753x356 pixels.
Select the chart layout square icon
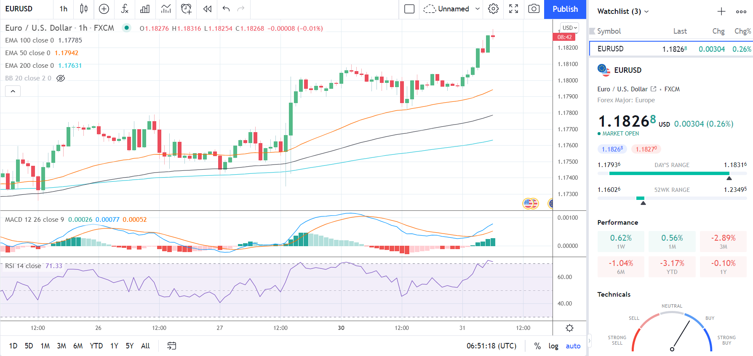pyautogui.click(x=409, y=9)
